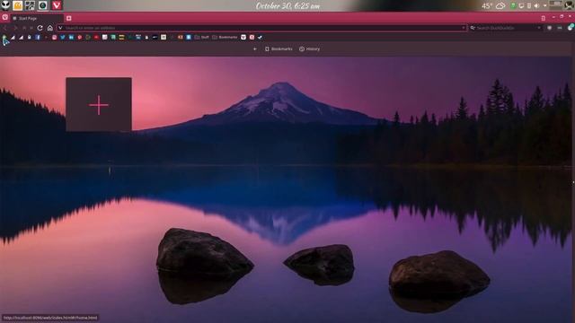Open the Bookmarks folder in bookmark bar

(225, 38)
